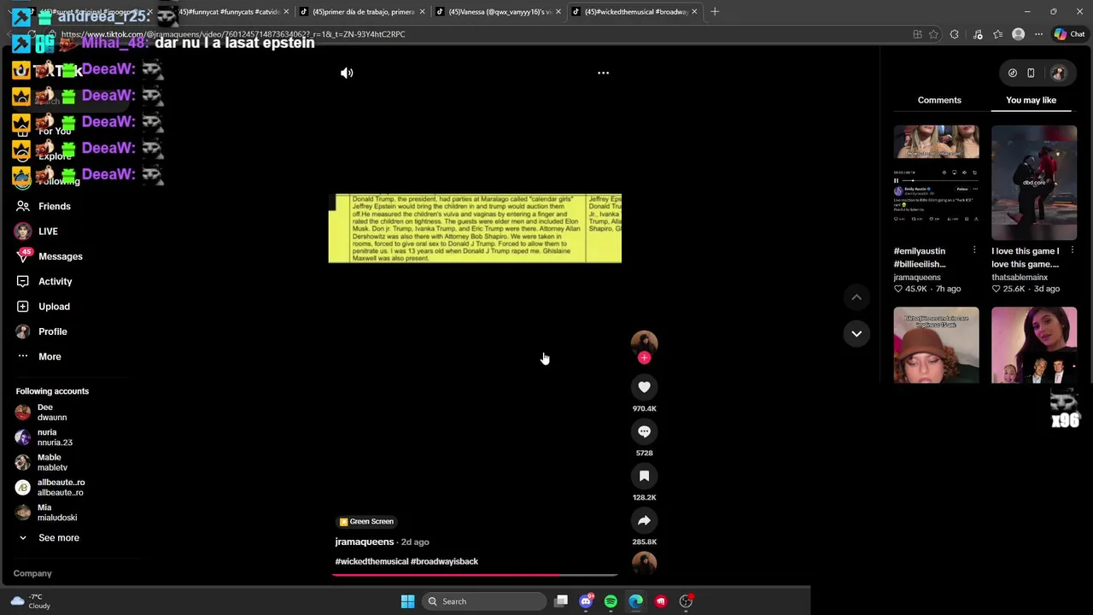Switch to the Comments tab
This screenshot has height=615, width=1093.
[939, 100]
